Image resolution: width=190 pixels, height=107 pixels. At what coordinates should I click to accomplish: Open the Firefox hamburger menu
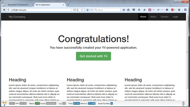click(x=185, y=10)
